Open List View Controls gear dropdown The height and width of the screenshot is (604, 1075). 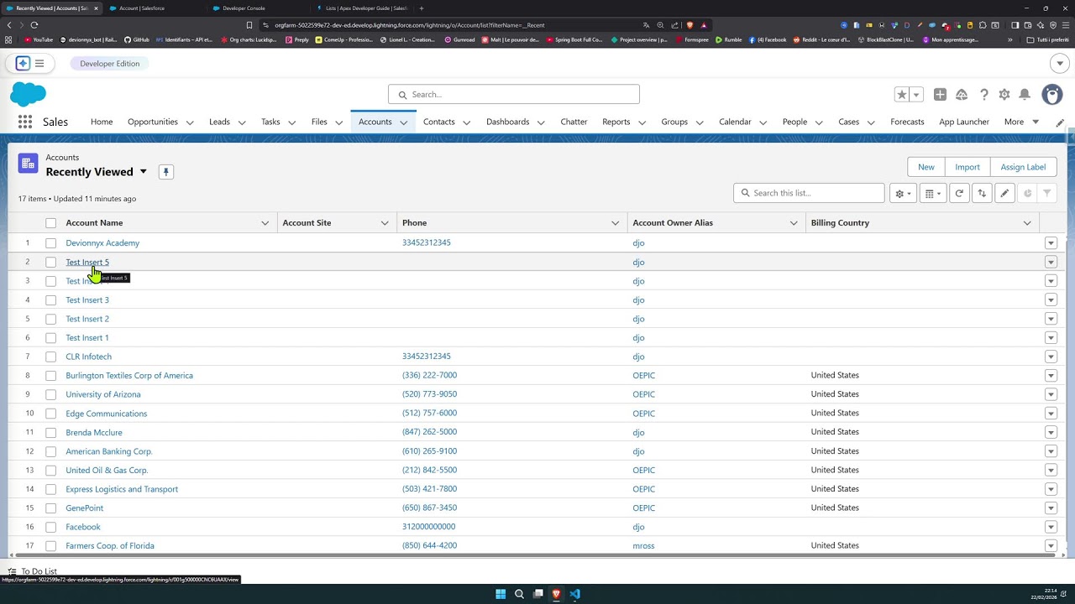(x=903, y=193)
